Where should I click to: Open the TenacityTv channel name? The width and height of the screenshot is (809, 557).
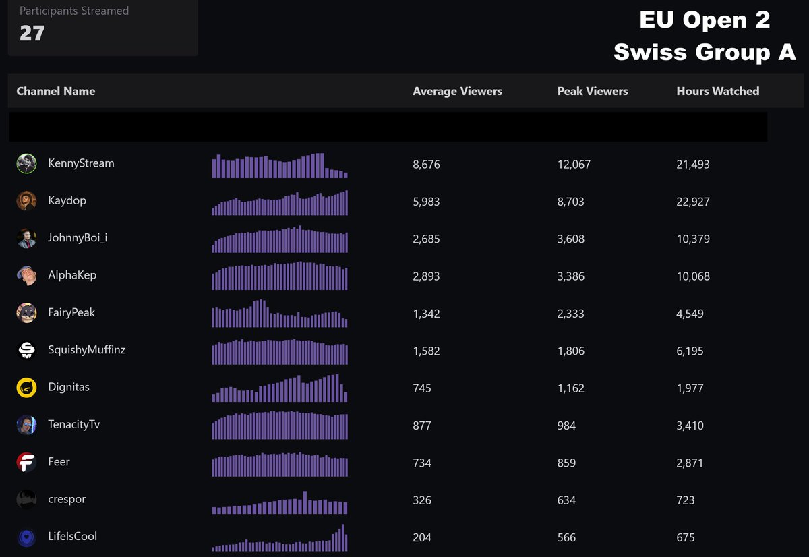[74, 425]
